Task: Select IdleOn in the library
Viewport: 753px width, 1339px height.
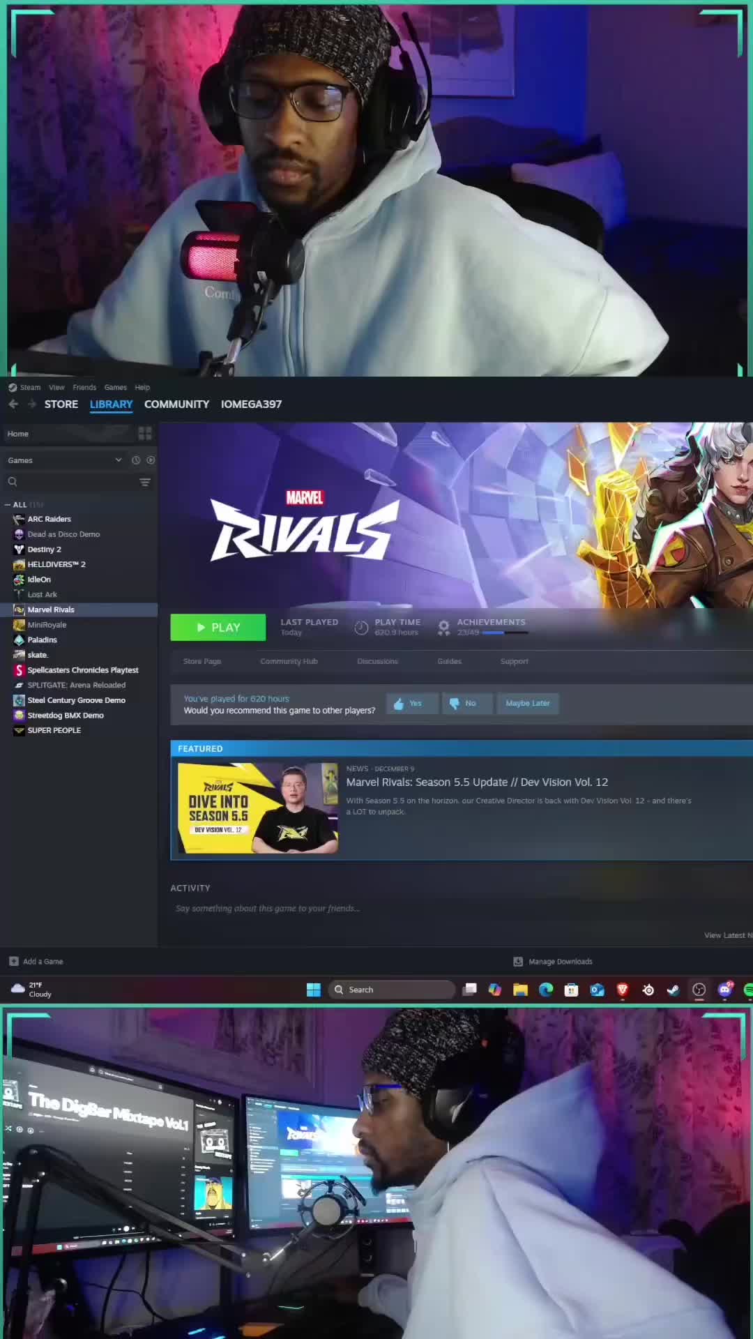Action: point(39,580)
